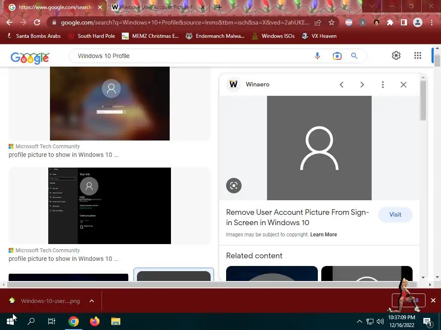Open the Learn More copyright link
The width and height of the screenshot is (441, 330).
pyautogui.click(x=323, y=234)
